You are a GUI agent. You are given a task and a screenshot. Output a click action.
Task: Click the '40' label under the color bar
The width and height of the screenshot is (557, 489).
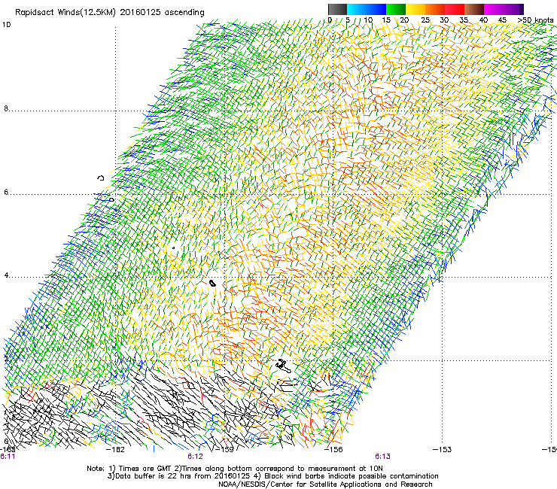click(x=483, y=20)
